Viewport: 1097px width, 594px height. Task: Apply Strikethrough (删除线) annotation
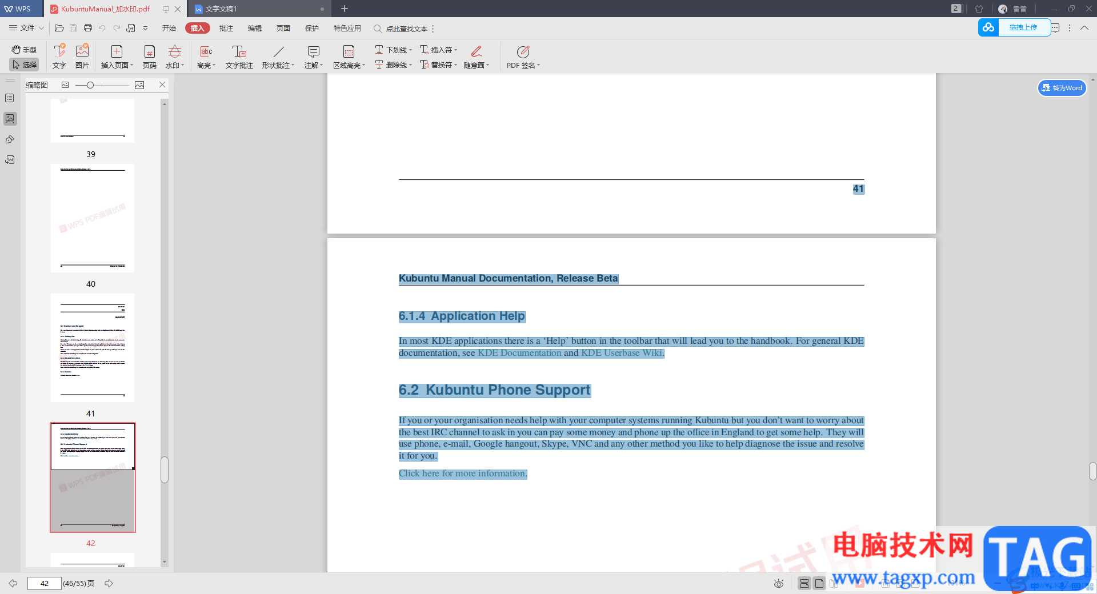coord(393,65)
